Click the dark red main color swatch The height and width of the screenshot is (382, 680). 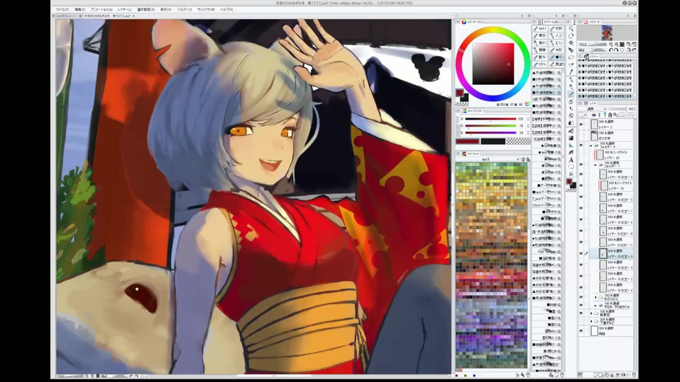pyautogui.click(x=459, y=93)
